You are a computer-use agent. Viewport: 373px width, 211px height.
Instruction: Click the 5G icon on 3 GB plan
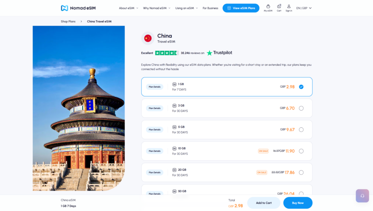pos(174,105)
